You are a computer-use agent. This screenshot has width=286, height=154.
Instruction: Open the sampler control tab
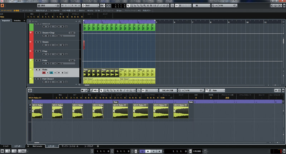click(x=71, y=146)
